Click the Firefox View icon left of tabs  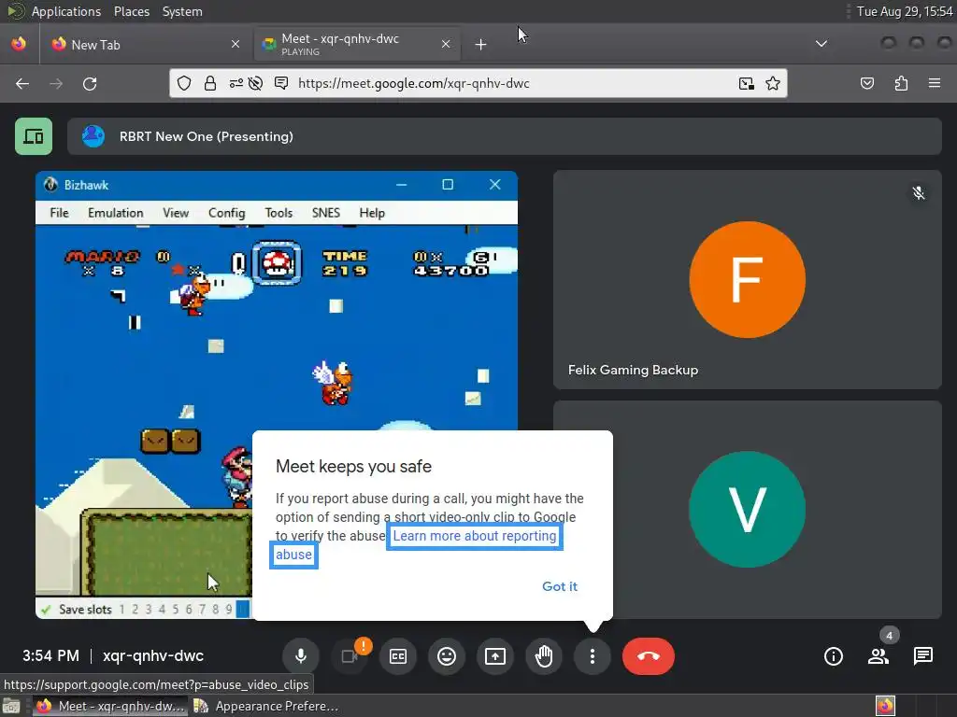[x=19, y=44]
